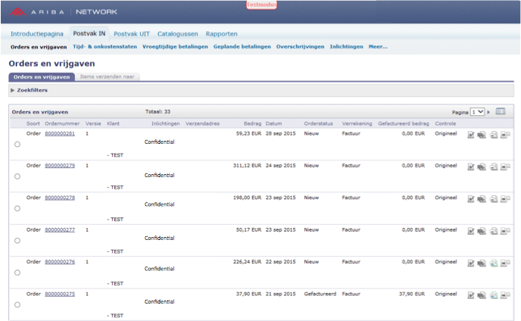Click checkmark document icon for order 8000000278
The width and height of the screenshot is (521, 321).
click(471, 198)
